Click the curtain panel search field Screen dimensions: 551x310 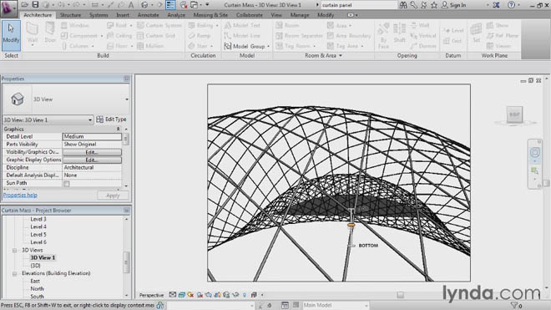click(x=358, y=5)
